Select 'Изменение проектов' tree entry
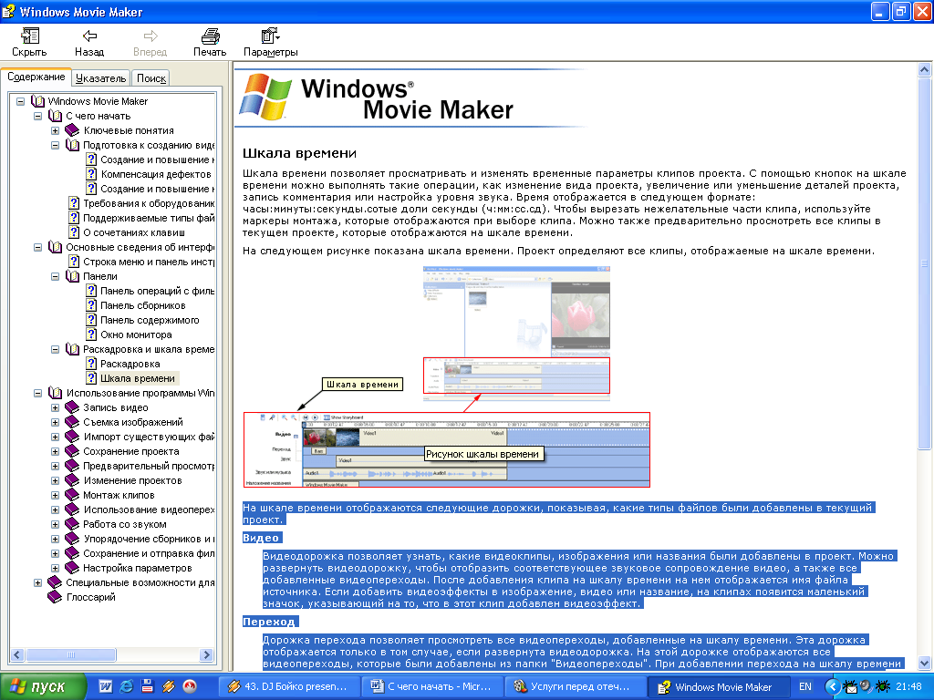 132,480
